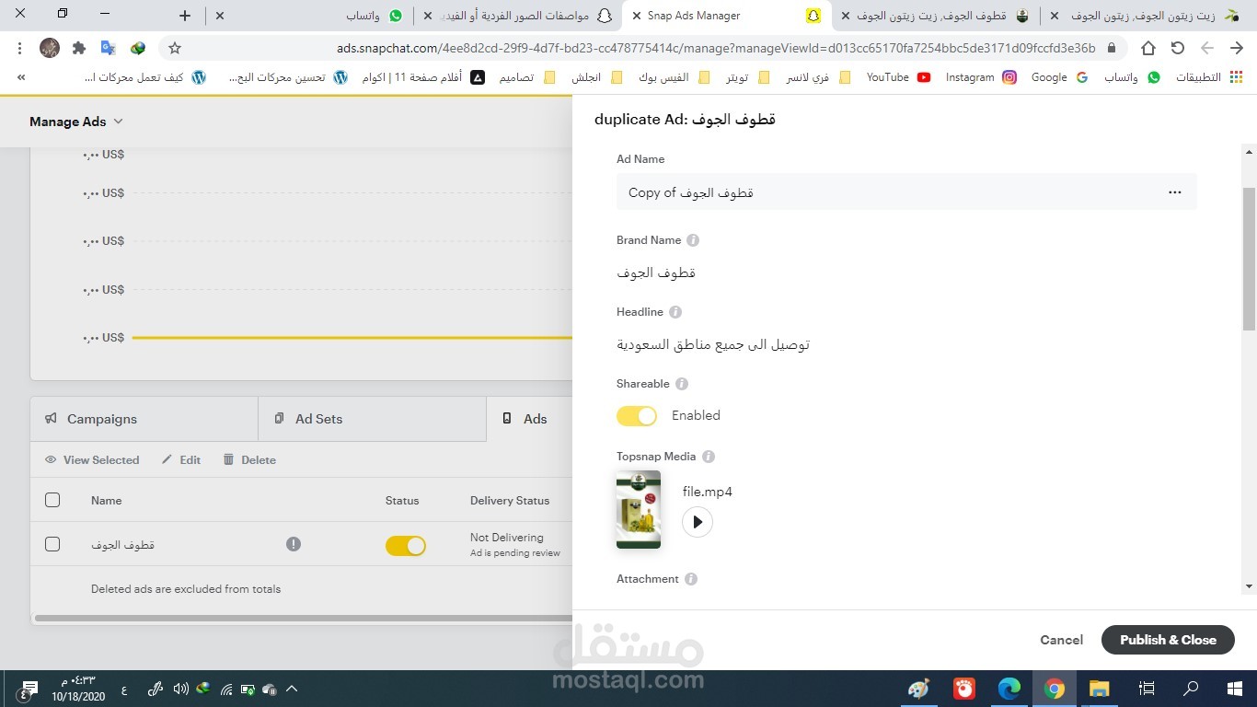Click Publish & Close button
1257x707 pixels.
click(x=1168, y=640)
